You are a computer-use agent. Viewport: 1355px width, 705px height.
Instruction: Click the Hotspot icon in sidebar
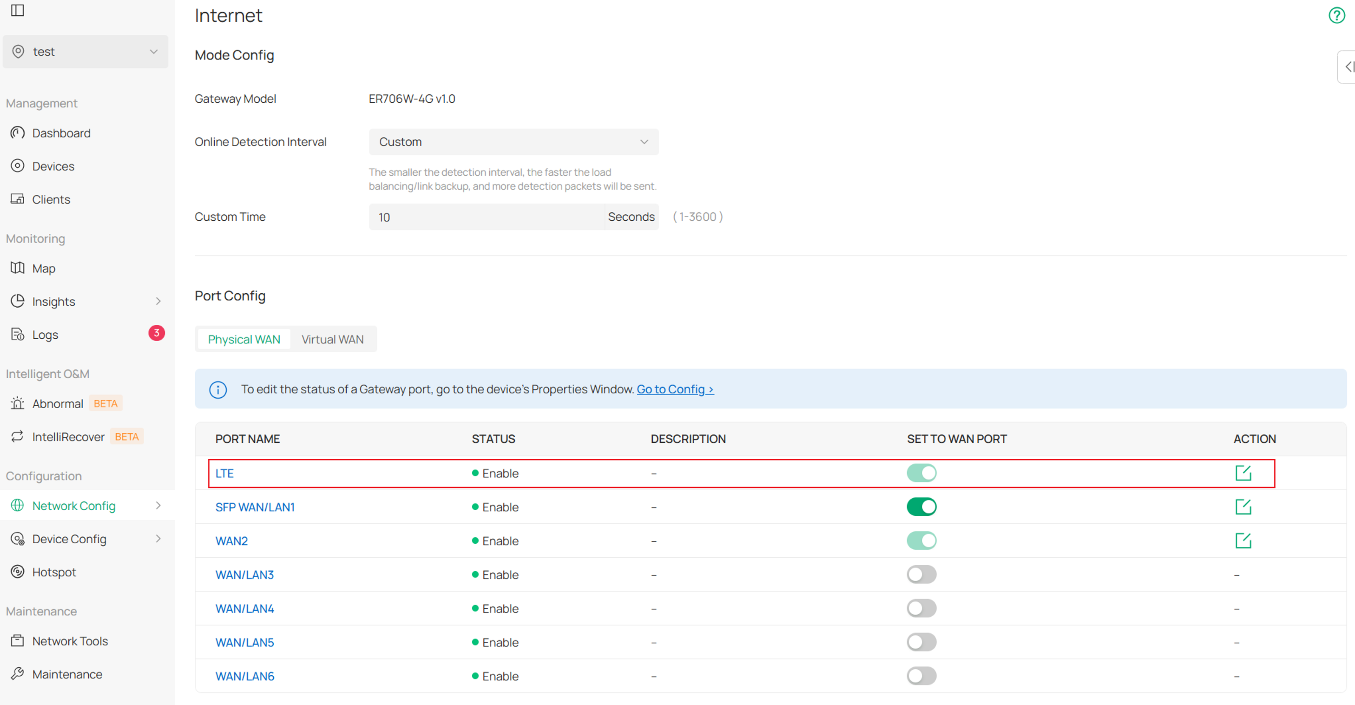(x=17, y=571)
